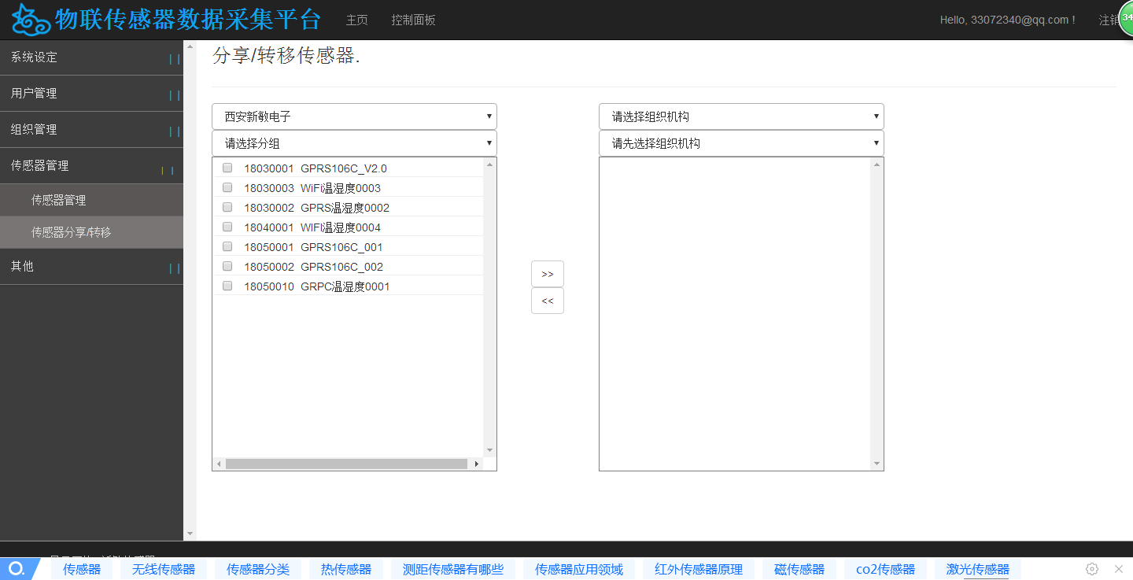The width and height of the screenshot is (1133, 580).
Task: Expand the 用户管理 sidebar section
Action: click(x=91, y=94)
